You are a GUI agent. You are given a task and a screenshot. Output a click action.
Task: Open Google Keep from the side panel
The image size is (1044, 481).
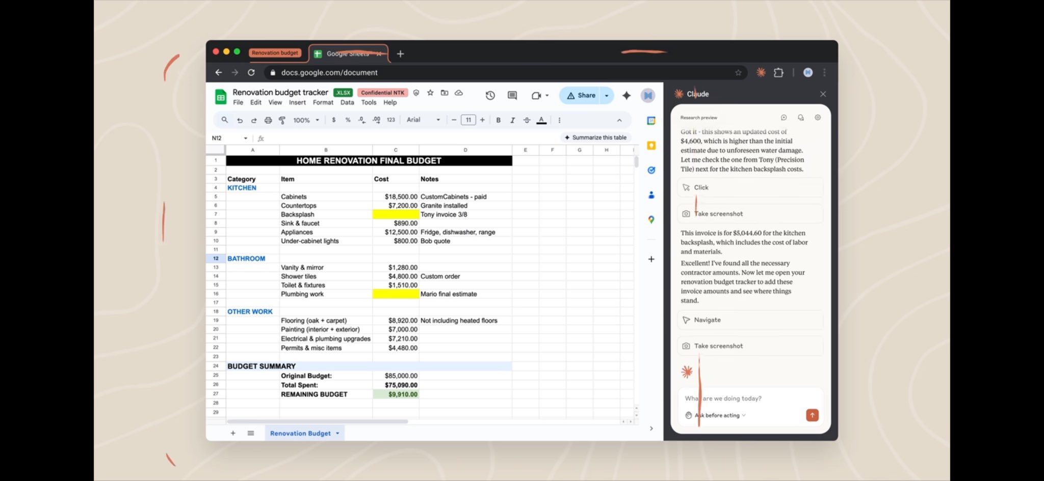click(651, 146)
